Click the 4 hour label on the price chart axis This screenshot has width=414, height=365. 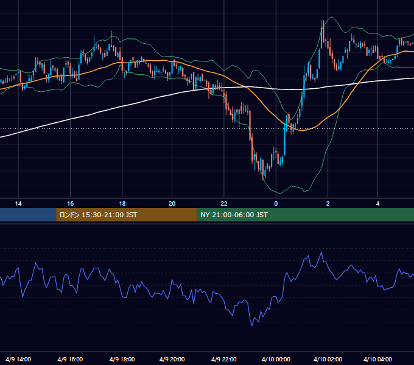coord(377,204)
